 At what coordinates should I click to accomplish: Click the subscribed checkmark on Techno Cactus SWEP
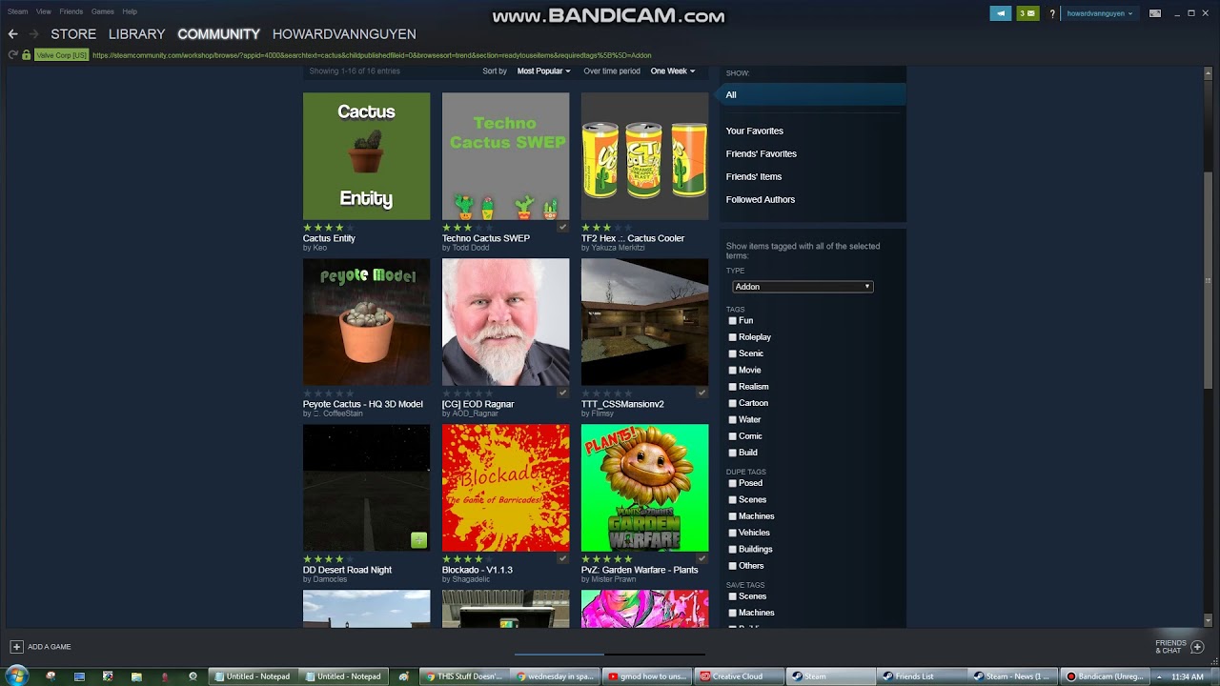click(x=562, y=227)
